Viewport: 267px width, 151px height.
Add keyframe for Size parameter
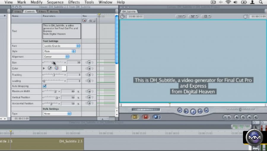[89, 62]
